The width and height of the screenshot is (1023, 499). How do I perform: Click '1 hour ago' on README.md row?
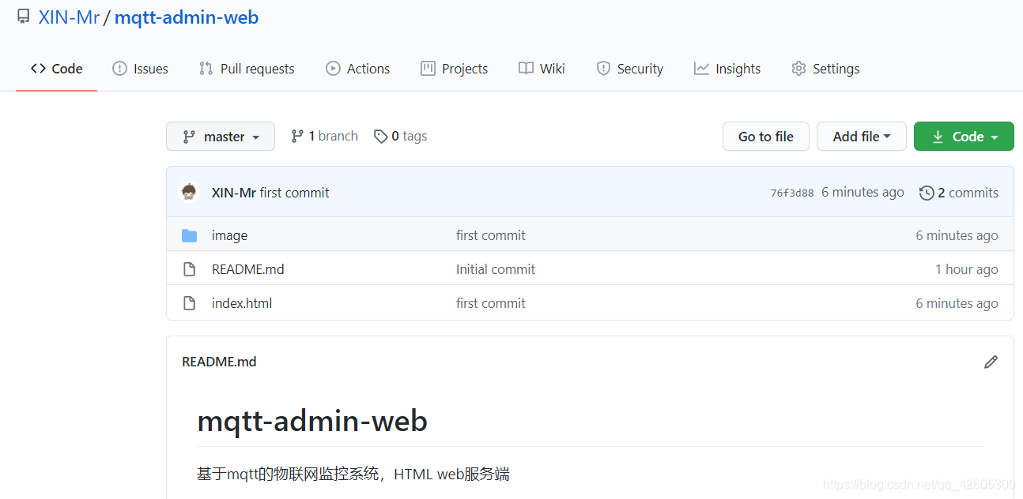pyautogui.click(x=967, y=269)
